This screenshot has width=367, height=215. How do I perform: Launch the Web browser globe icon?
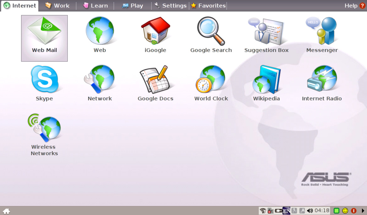coord(100,35)
